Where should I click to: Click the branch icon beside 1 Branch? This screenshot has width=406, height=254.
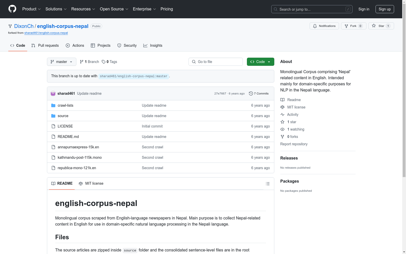tap(82, 62)
